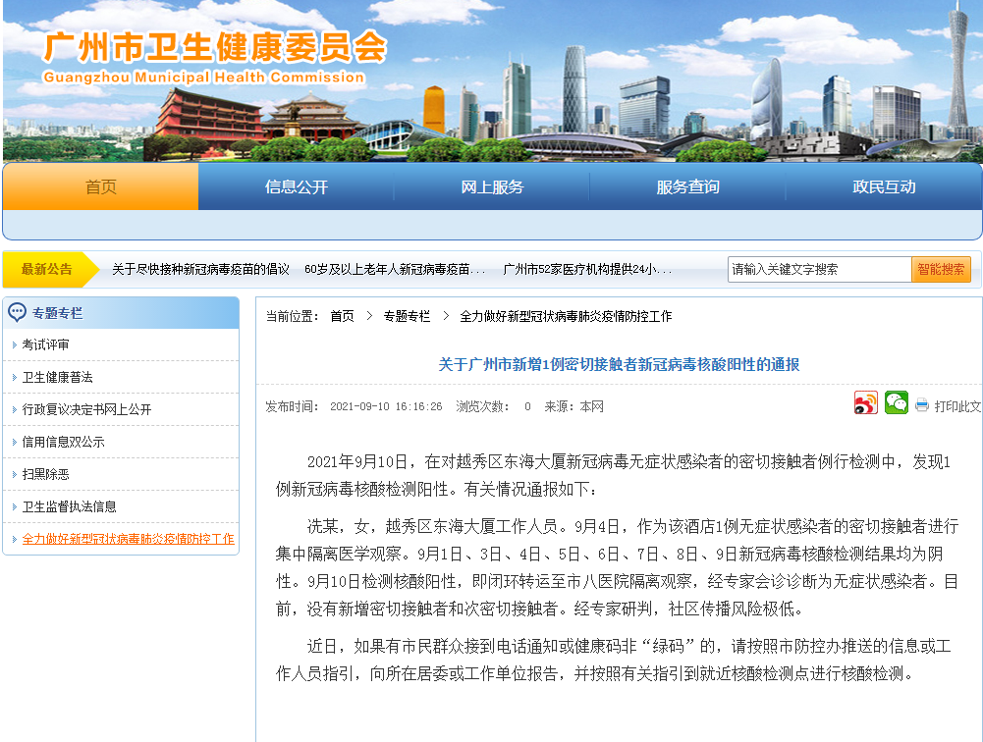
Task: Click the orange 首页 navigation button
Action: tap(99, 186)
